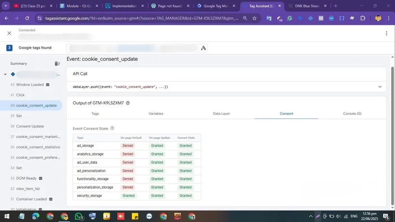Open help for Event Consent State

tap(112, 129)
